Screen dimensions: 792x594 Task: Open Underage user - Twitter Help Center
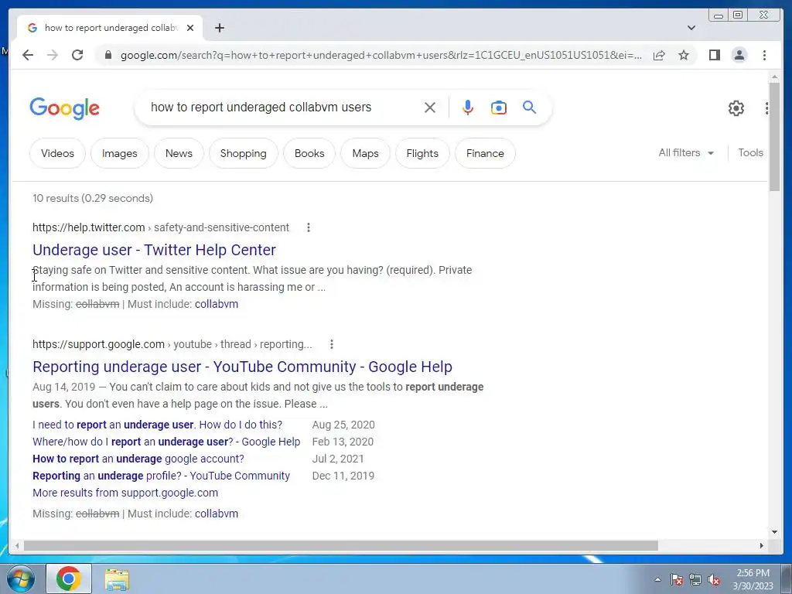154,250
